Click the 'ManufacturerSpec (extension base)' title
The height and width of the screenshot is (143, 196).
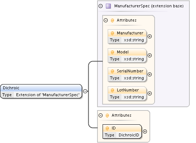[x=149, y=6]
